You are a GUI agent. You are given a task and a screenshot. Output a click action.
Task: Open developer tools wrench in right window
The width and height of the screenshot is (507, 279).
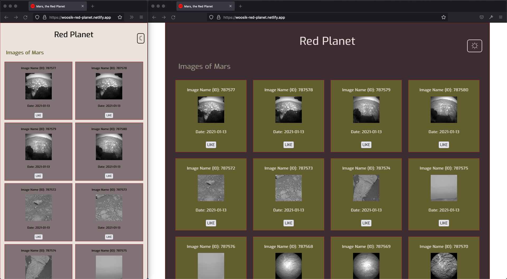coord(491,17)
